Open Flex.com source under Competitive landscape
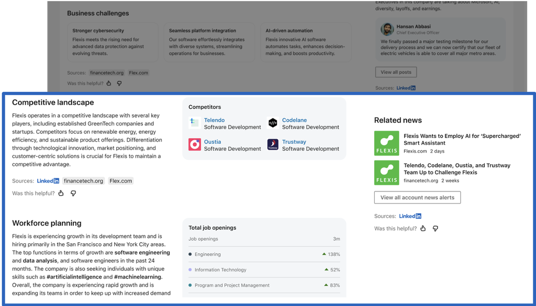Viewport: 536px width, 306px height. [121, 181]
